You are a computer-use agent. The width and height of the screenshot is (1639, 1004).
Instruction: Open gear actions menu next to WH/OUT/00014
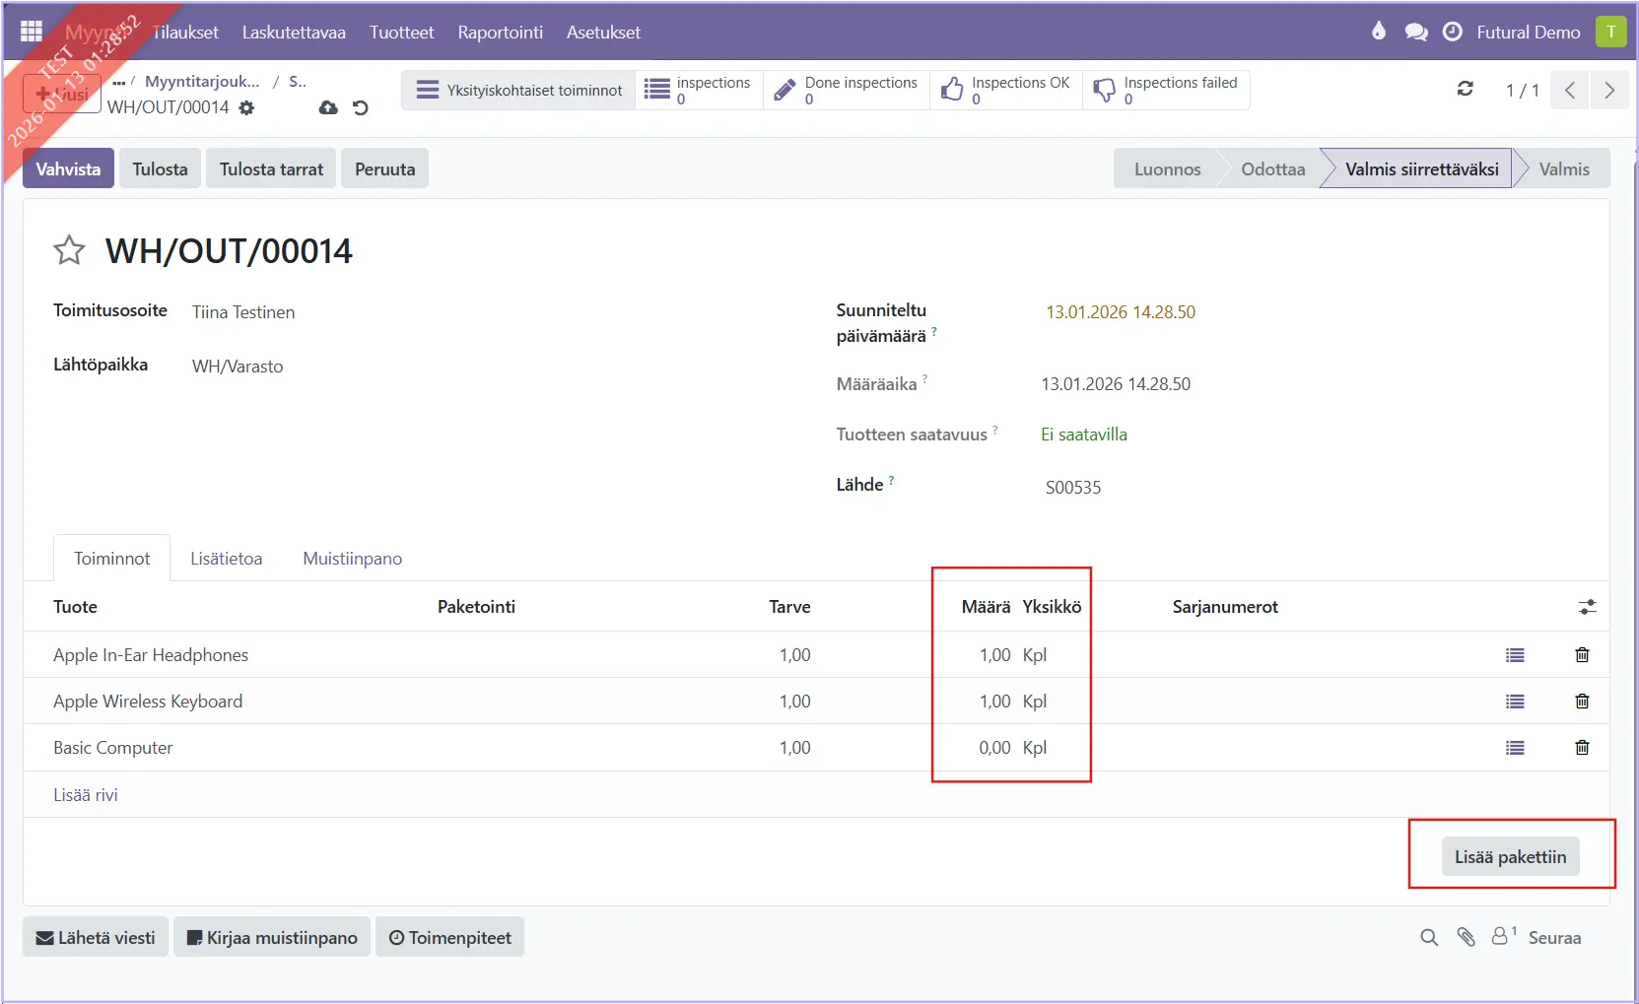point(246,107)
